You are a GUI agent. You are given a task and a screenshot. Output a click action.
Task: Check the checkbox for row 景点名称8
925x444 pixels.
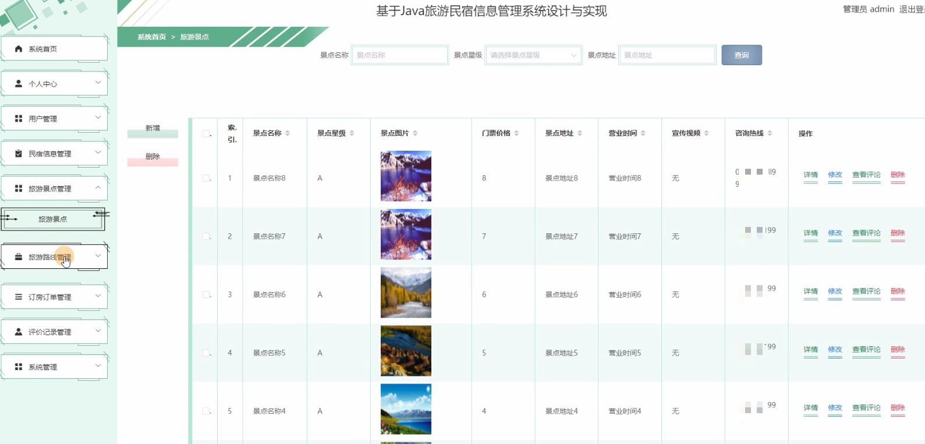pyautogui.click(x=206, y=178)
